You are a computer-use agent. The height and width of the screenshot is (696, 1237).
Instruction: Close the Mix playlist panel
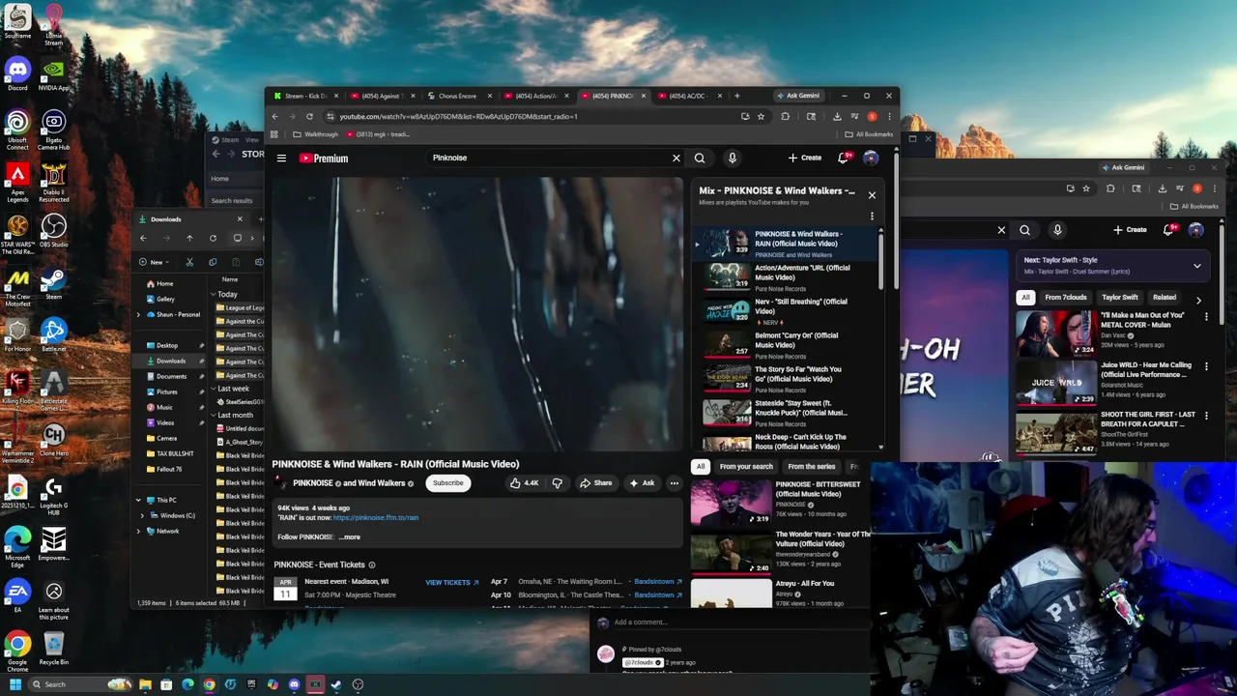(x=872, y=194)
